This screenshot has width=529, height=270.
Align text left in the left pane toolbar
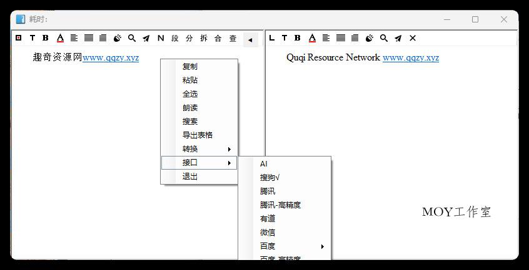[x=74, y=38]
